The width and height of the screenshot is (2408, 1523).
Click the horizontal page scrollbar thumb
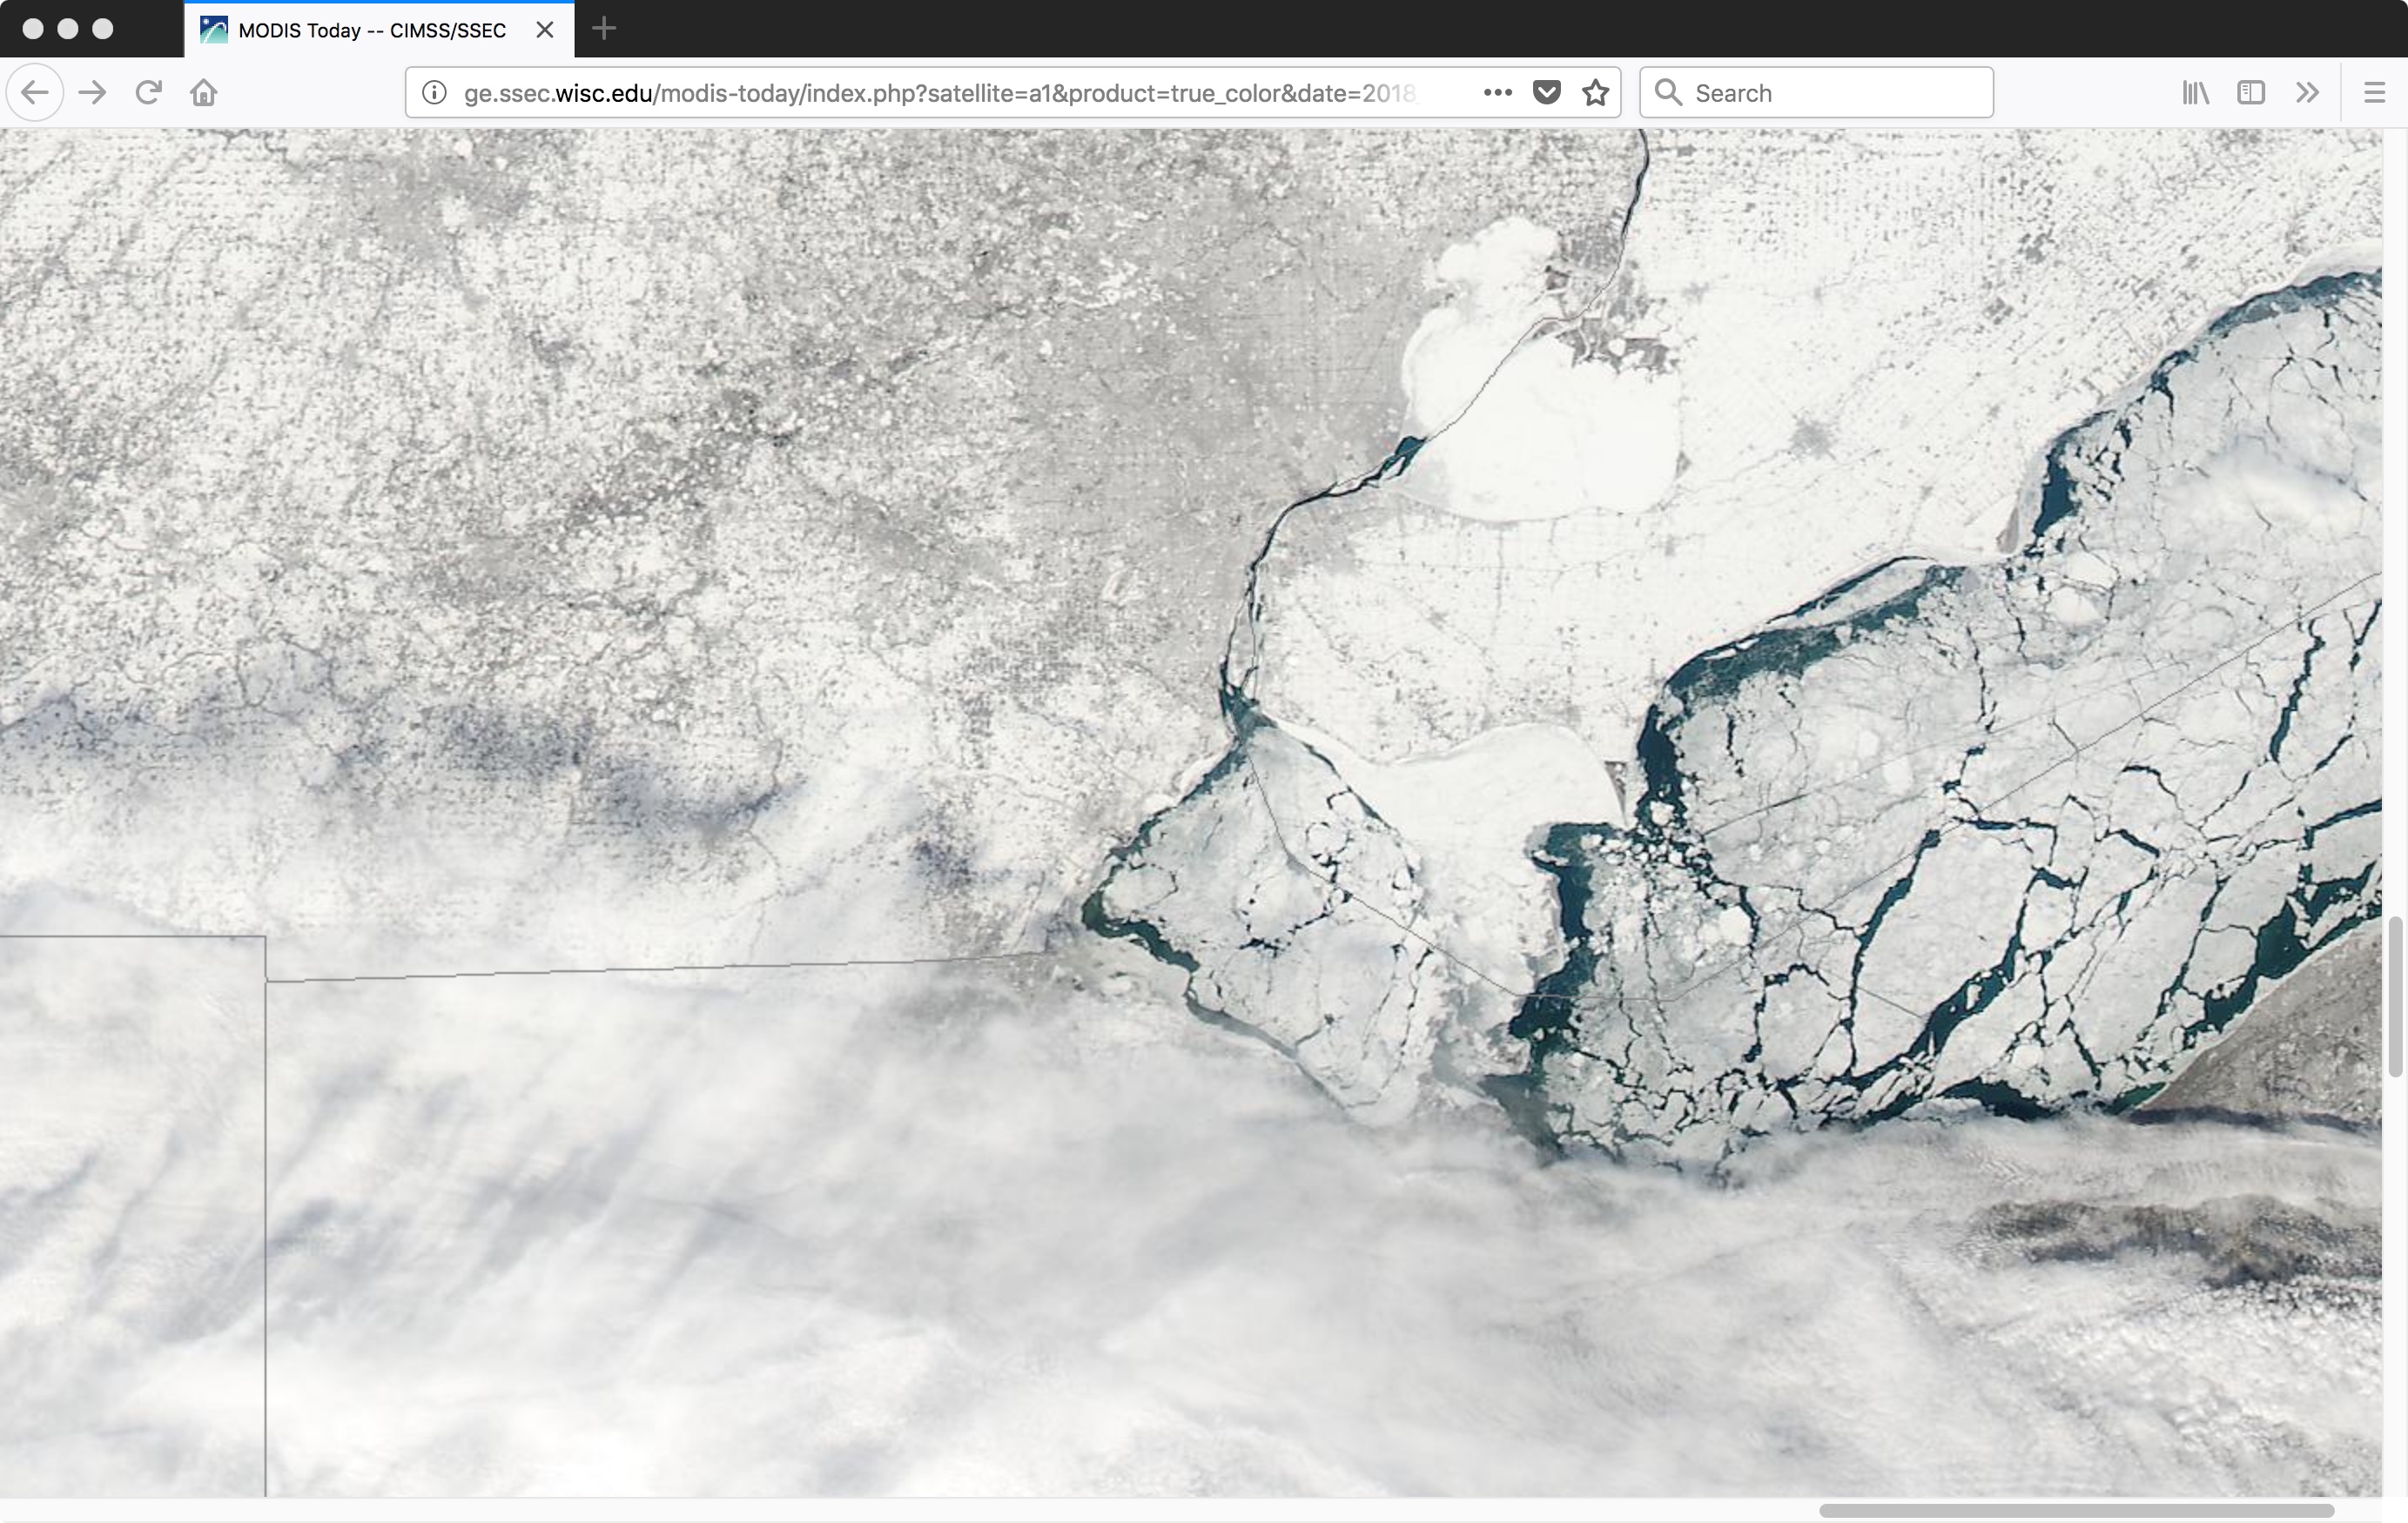pyautogui.click(x=2076, y=1510)
